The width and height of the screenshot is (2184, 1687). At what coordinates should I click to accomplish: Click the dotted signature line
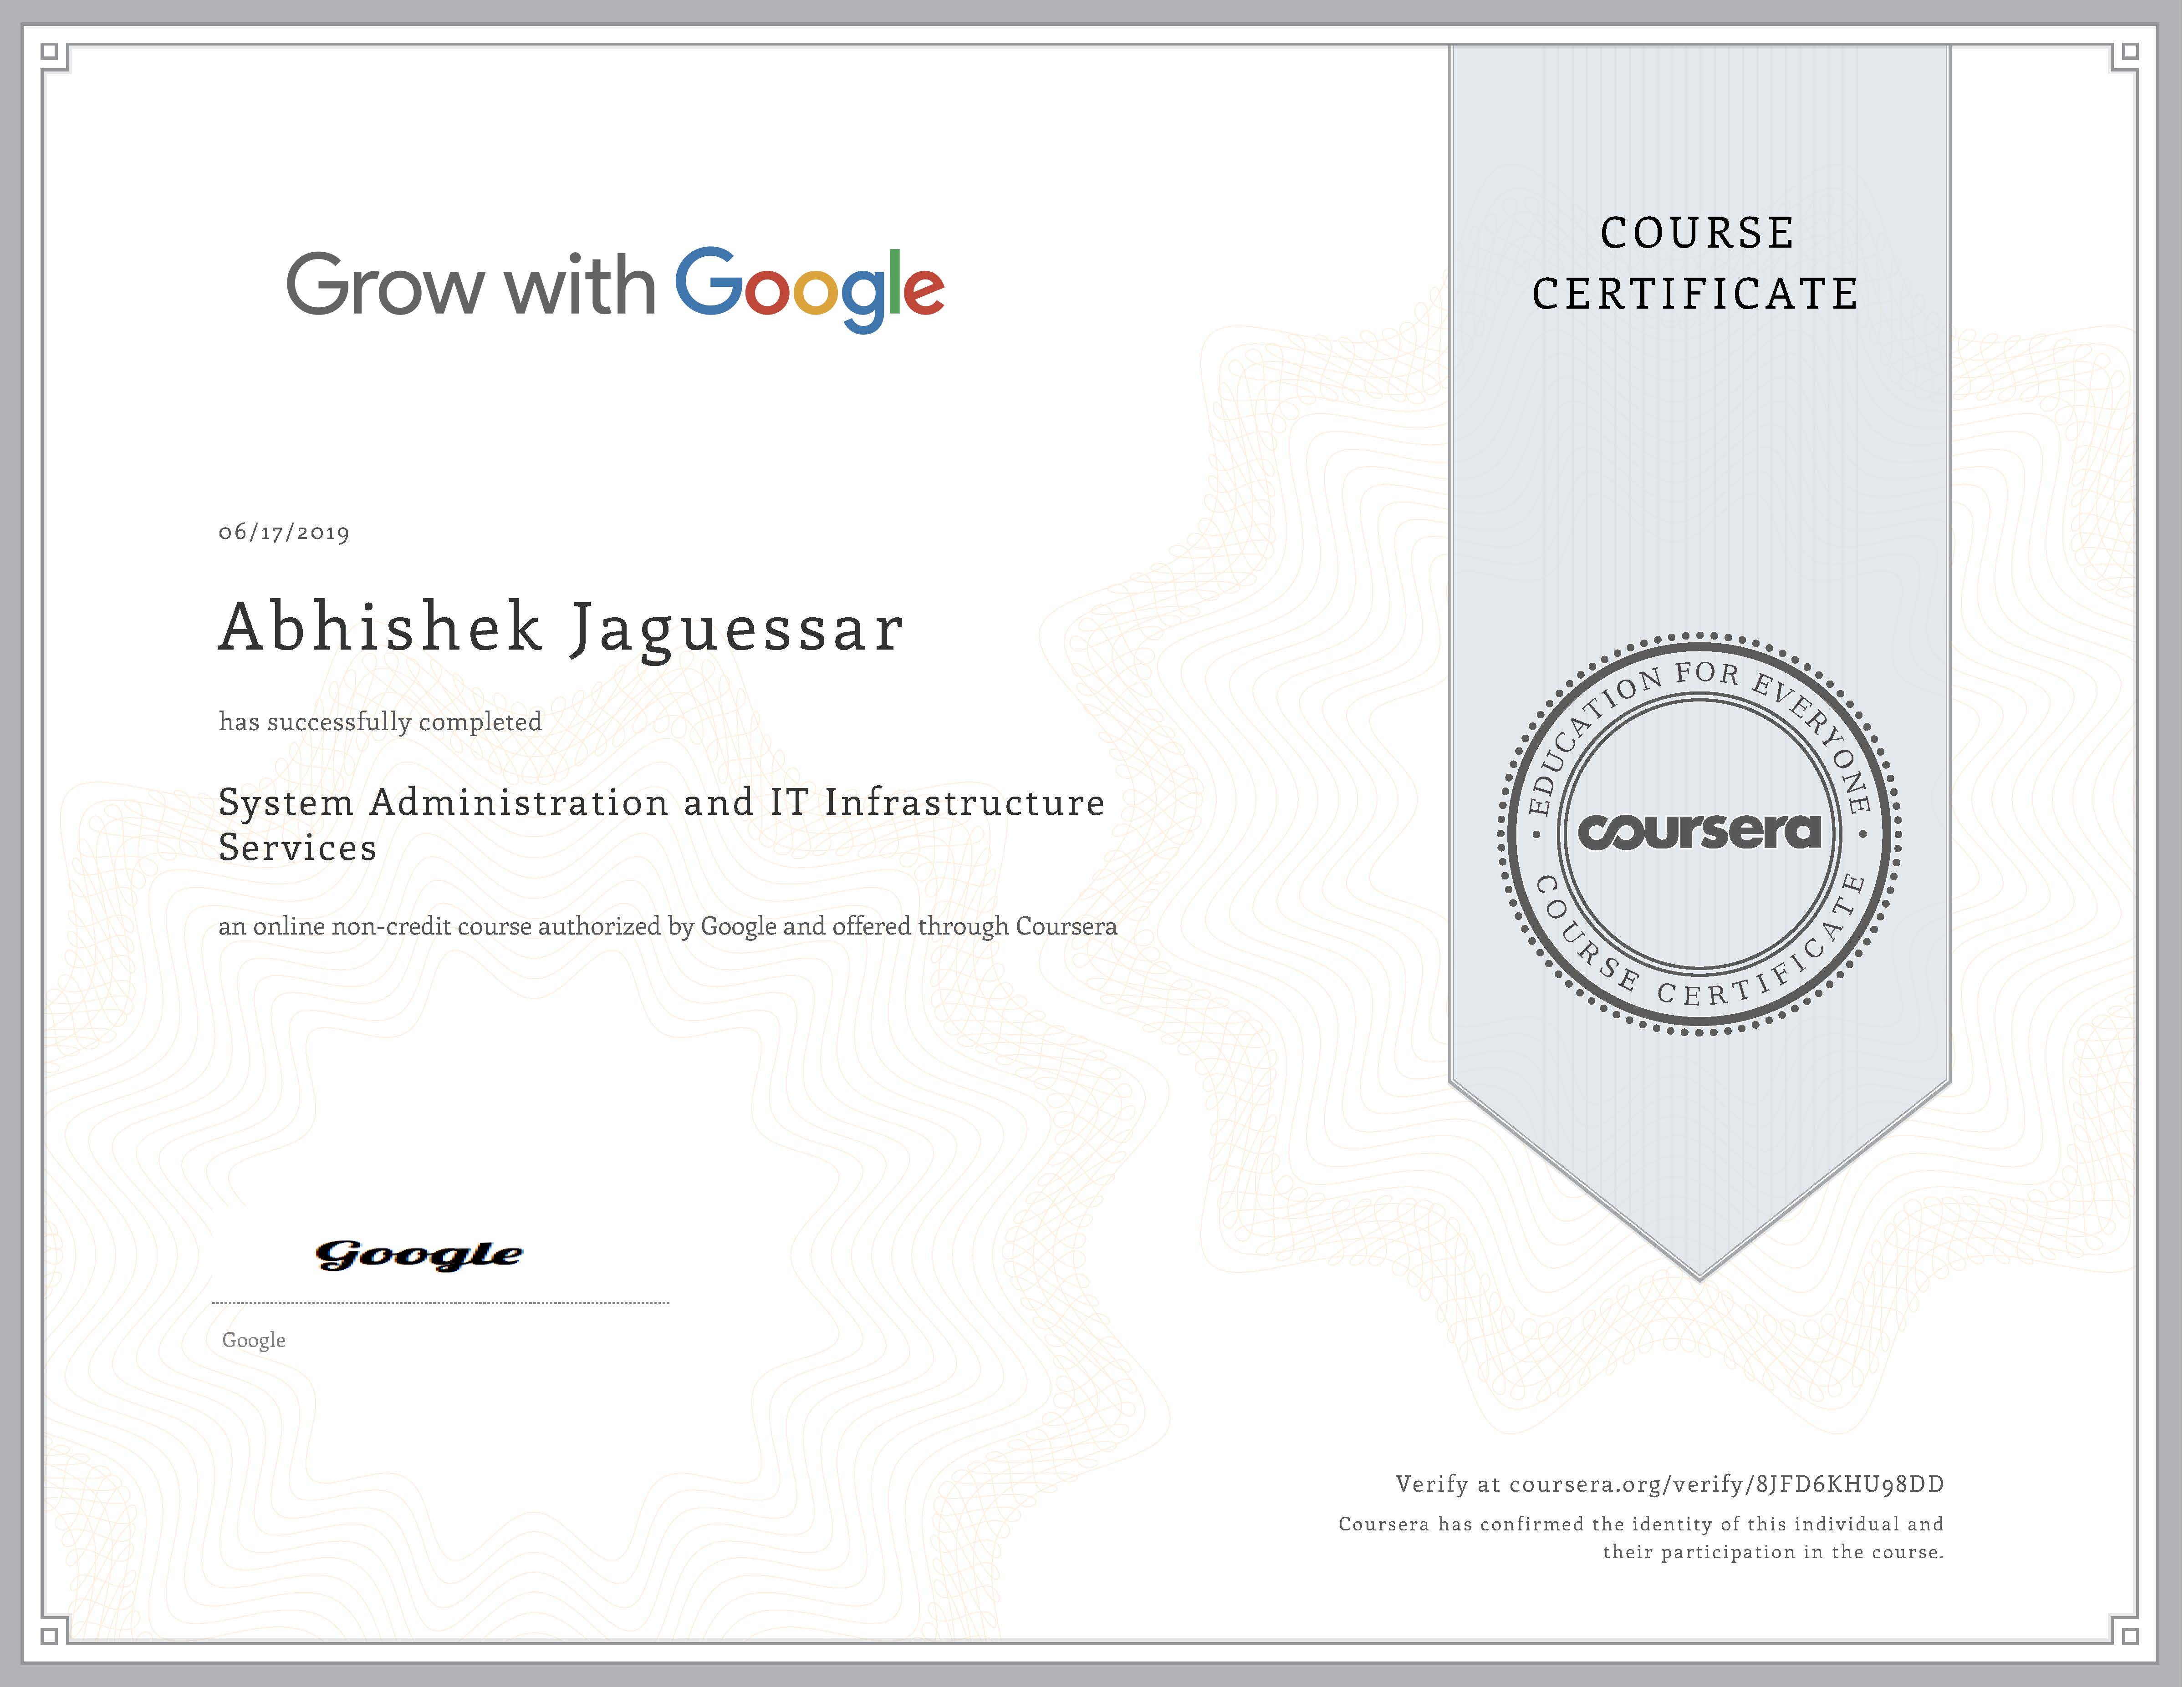click(440, 1303)
